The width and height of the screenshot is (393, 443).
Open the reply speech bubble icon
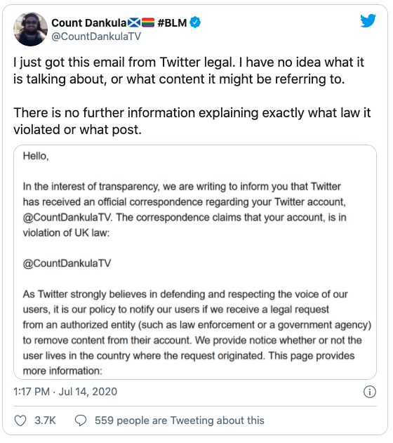tap(81, 421)
